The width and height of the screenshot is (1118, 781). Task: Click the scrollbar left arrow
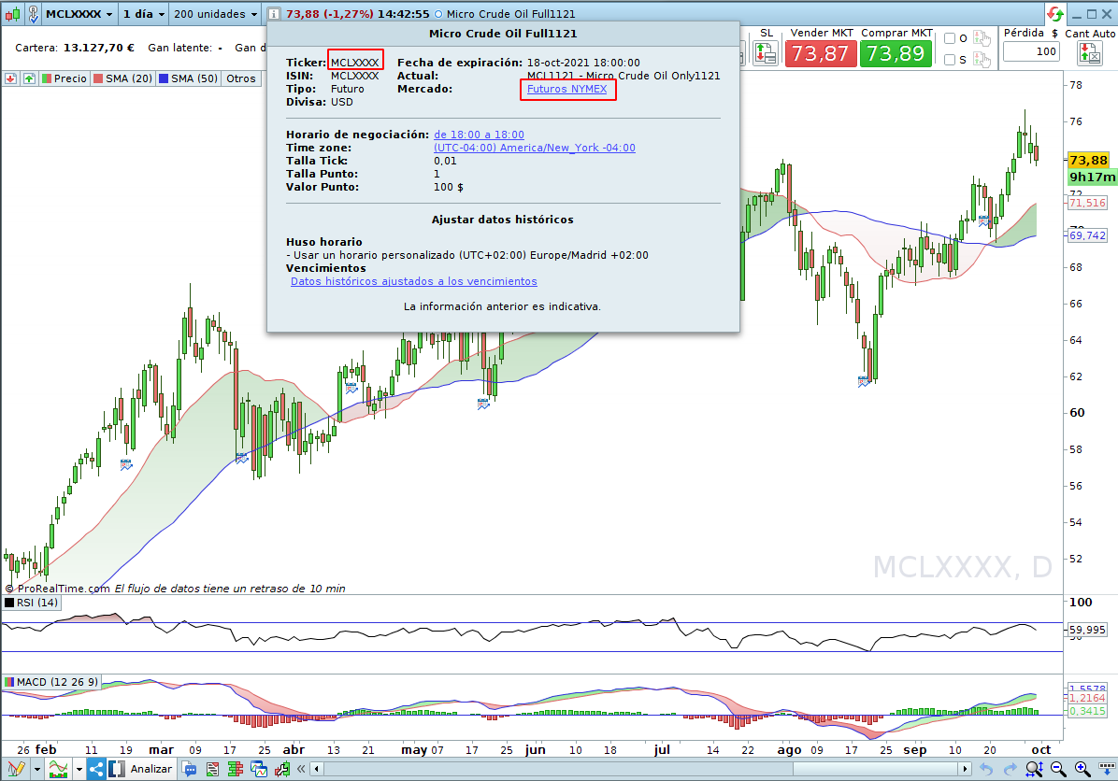(x=317, y=769)
